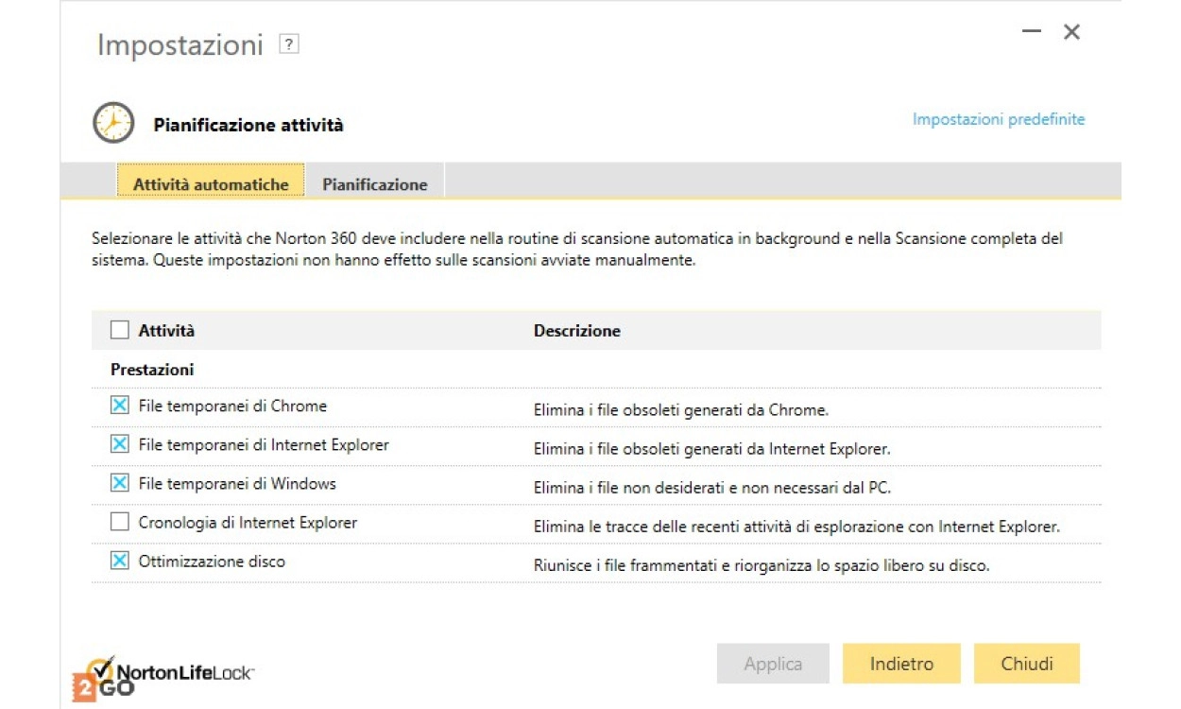Click the help question mark icon
The height and width of the screenshot is (709, 1181).
tap(289, 44)
